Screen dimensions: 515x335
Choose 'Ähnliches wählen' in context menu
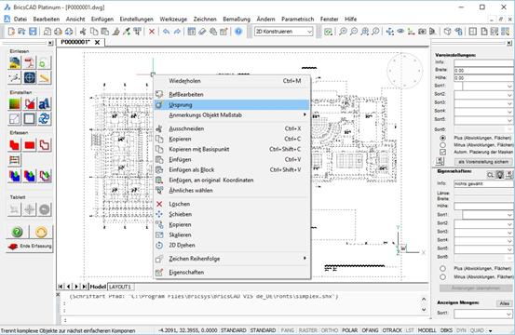232,191
